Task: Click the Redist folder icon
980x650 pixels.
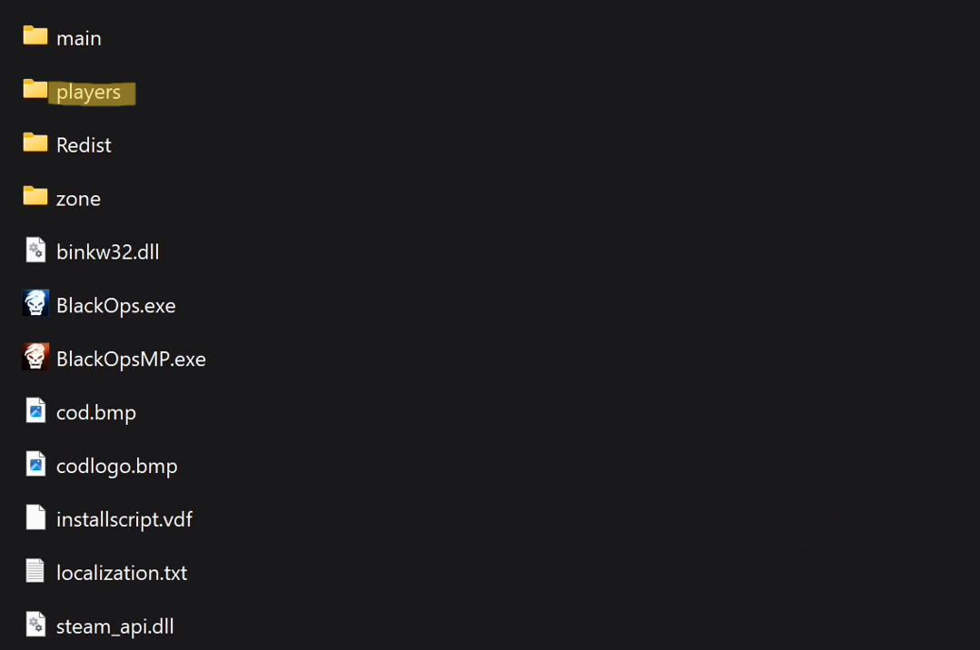Action: coord(35,143)
